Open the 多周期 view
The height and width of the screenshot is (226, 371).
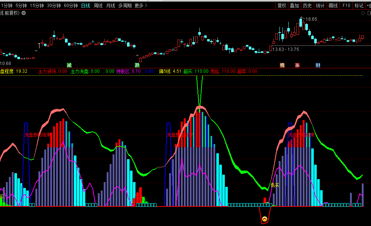pos(125,6)
